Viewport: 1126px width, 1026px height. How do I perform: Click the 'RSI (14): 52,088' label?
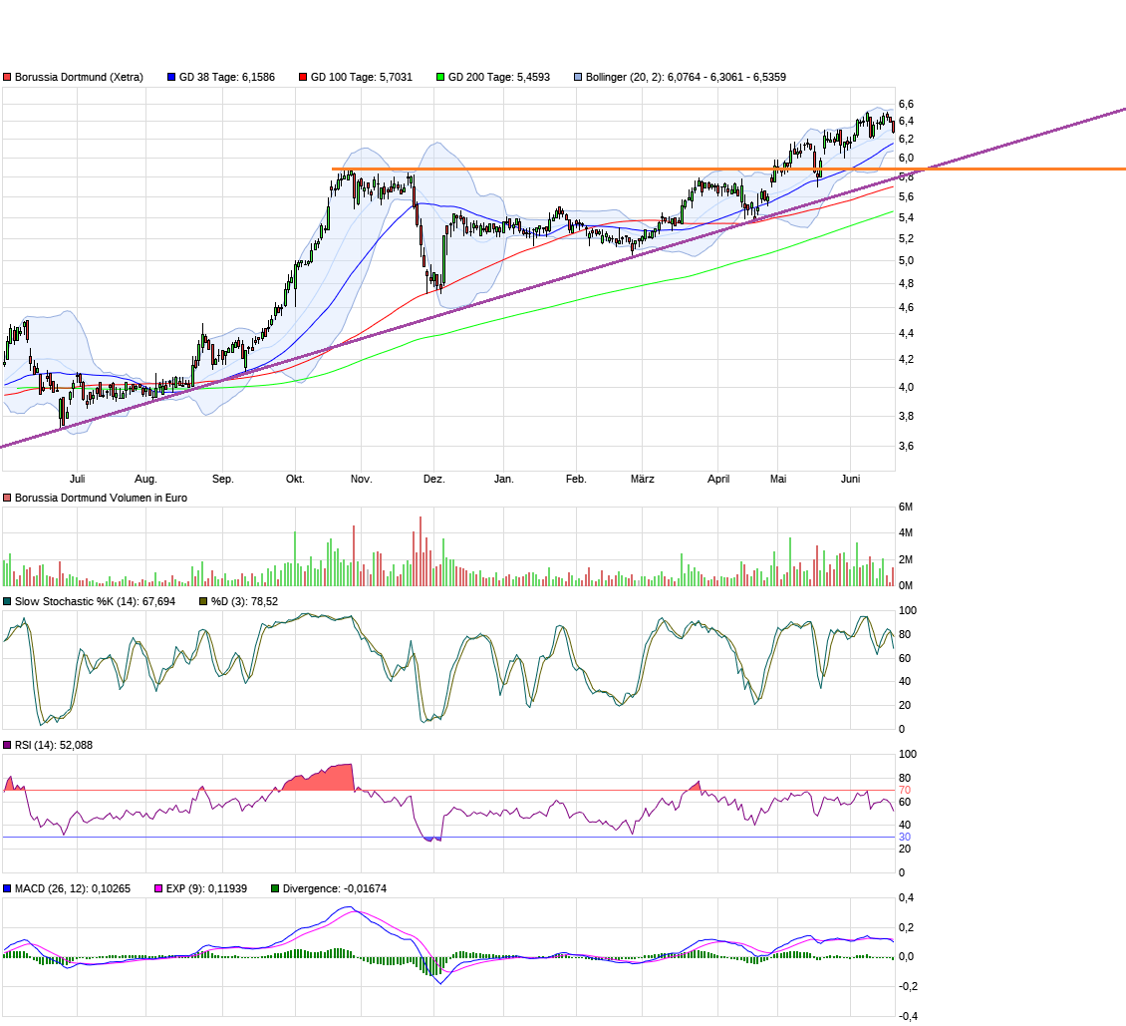coord(54,745)
